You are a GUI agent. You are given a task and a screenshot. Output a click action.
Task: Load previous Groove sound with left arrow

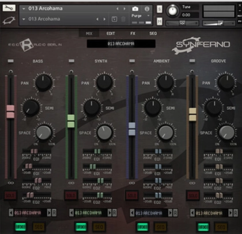192,213
